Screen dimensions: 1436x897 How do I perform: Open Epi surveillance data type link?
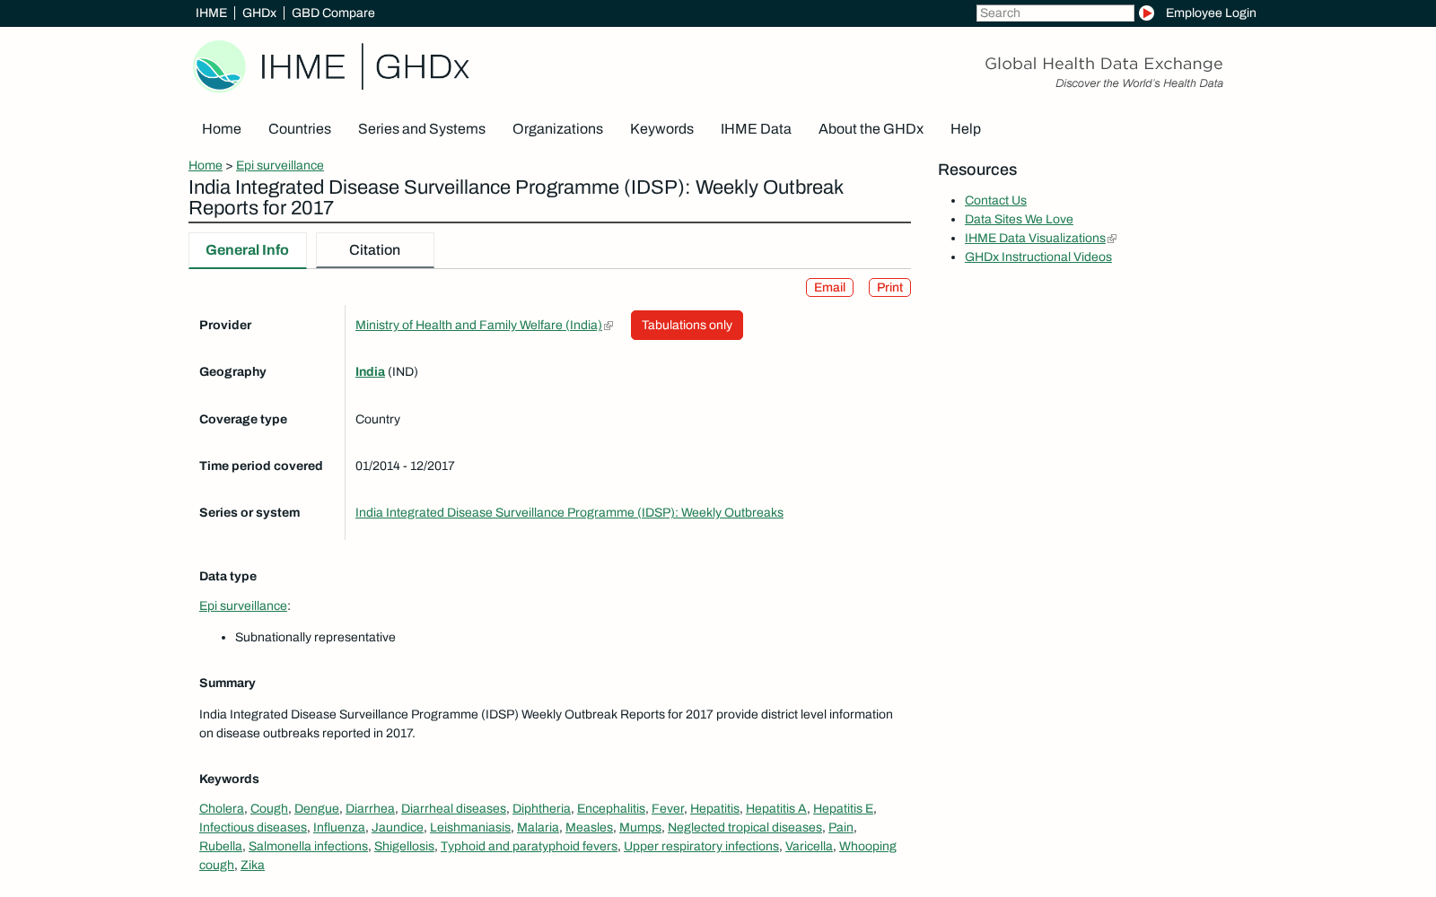tap(243, 605)
